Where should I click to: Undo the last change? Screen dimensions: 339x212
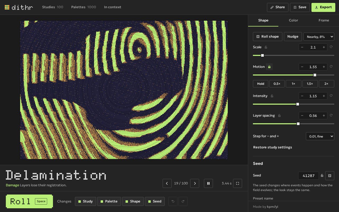(x=173, y=201)
